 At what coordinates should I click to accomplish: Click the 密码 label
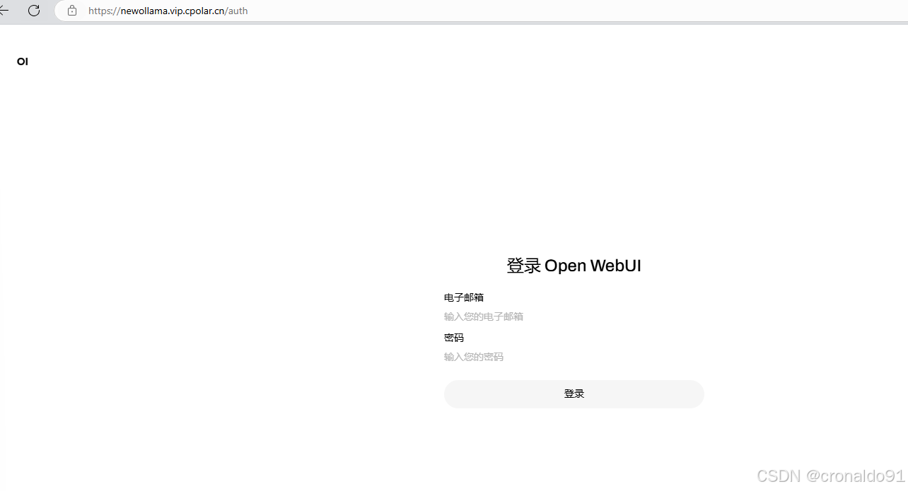(454, 338)
